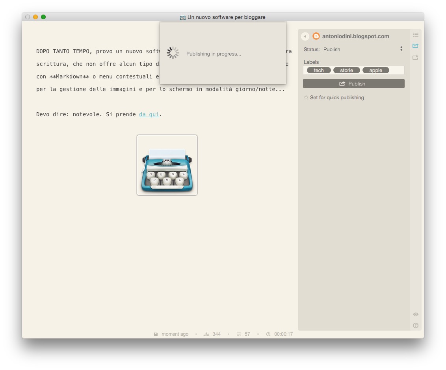
Task: Click 'Publishing in progress...' message
Action: coord(214,54)
